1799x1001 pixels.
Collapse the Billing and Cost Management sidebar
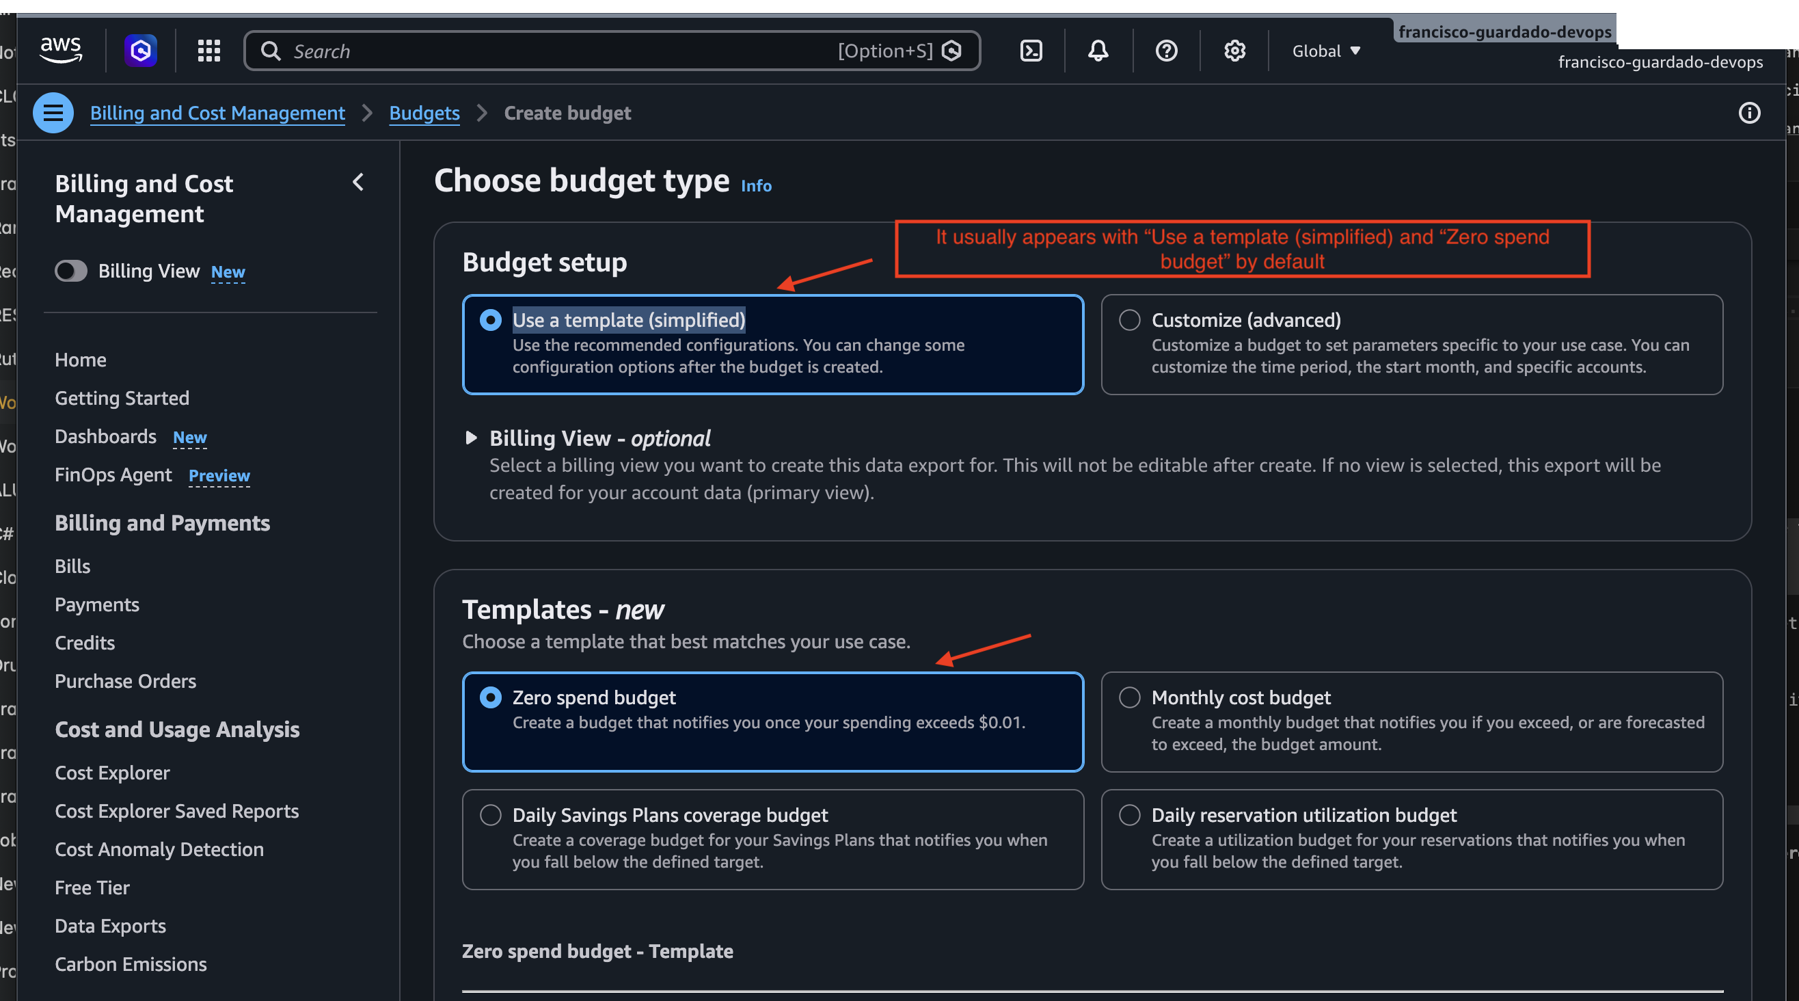tap(358, 183)
